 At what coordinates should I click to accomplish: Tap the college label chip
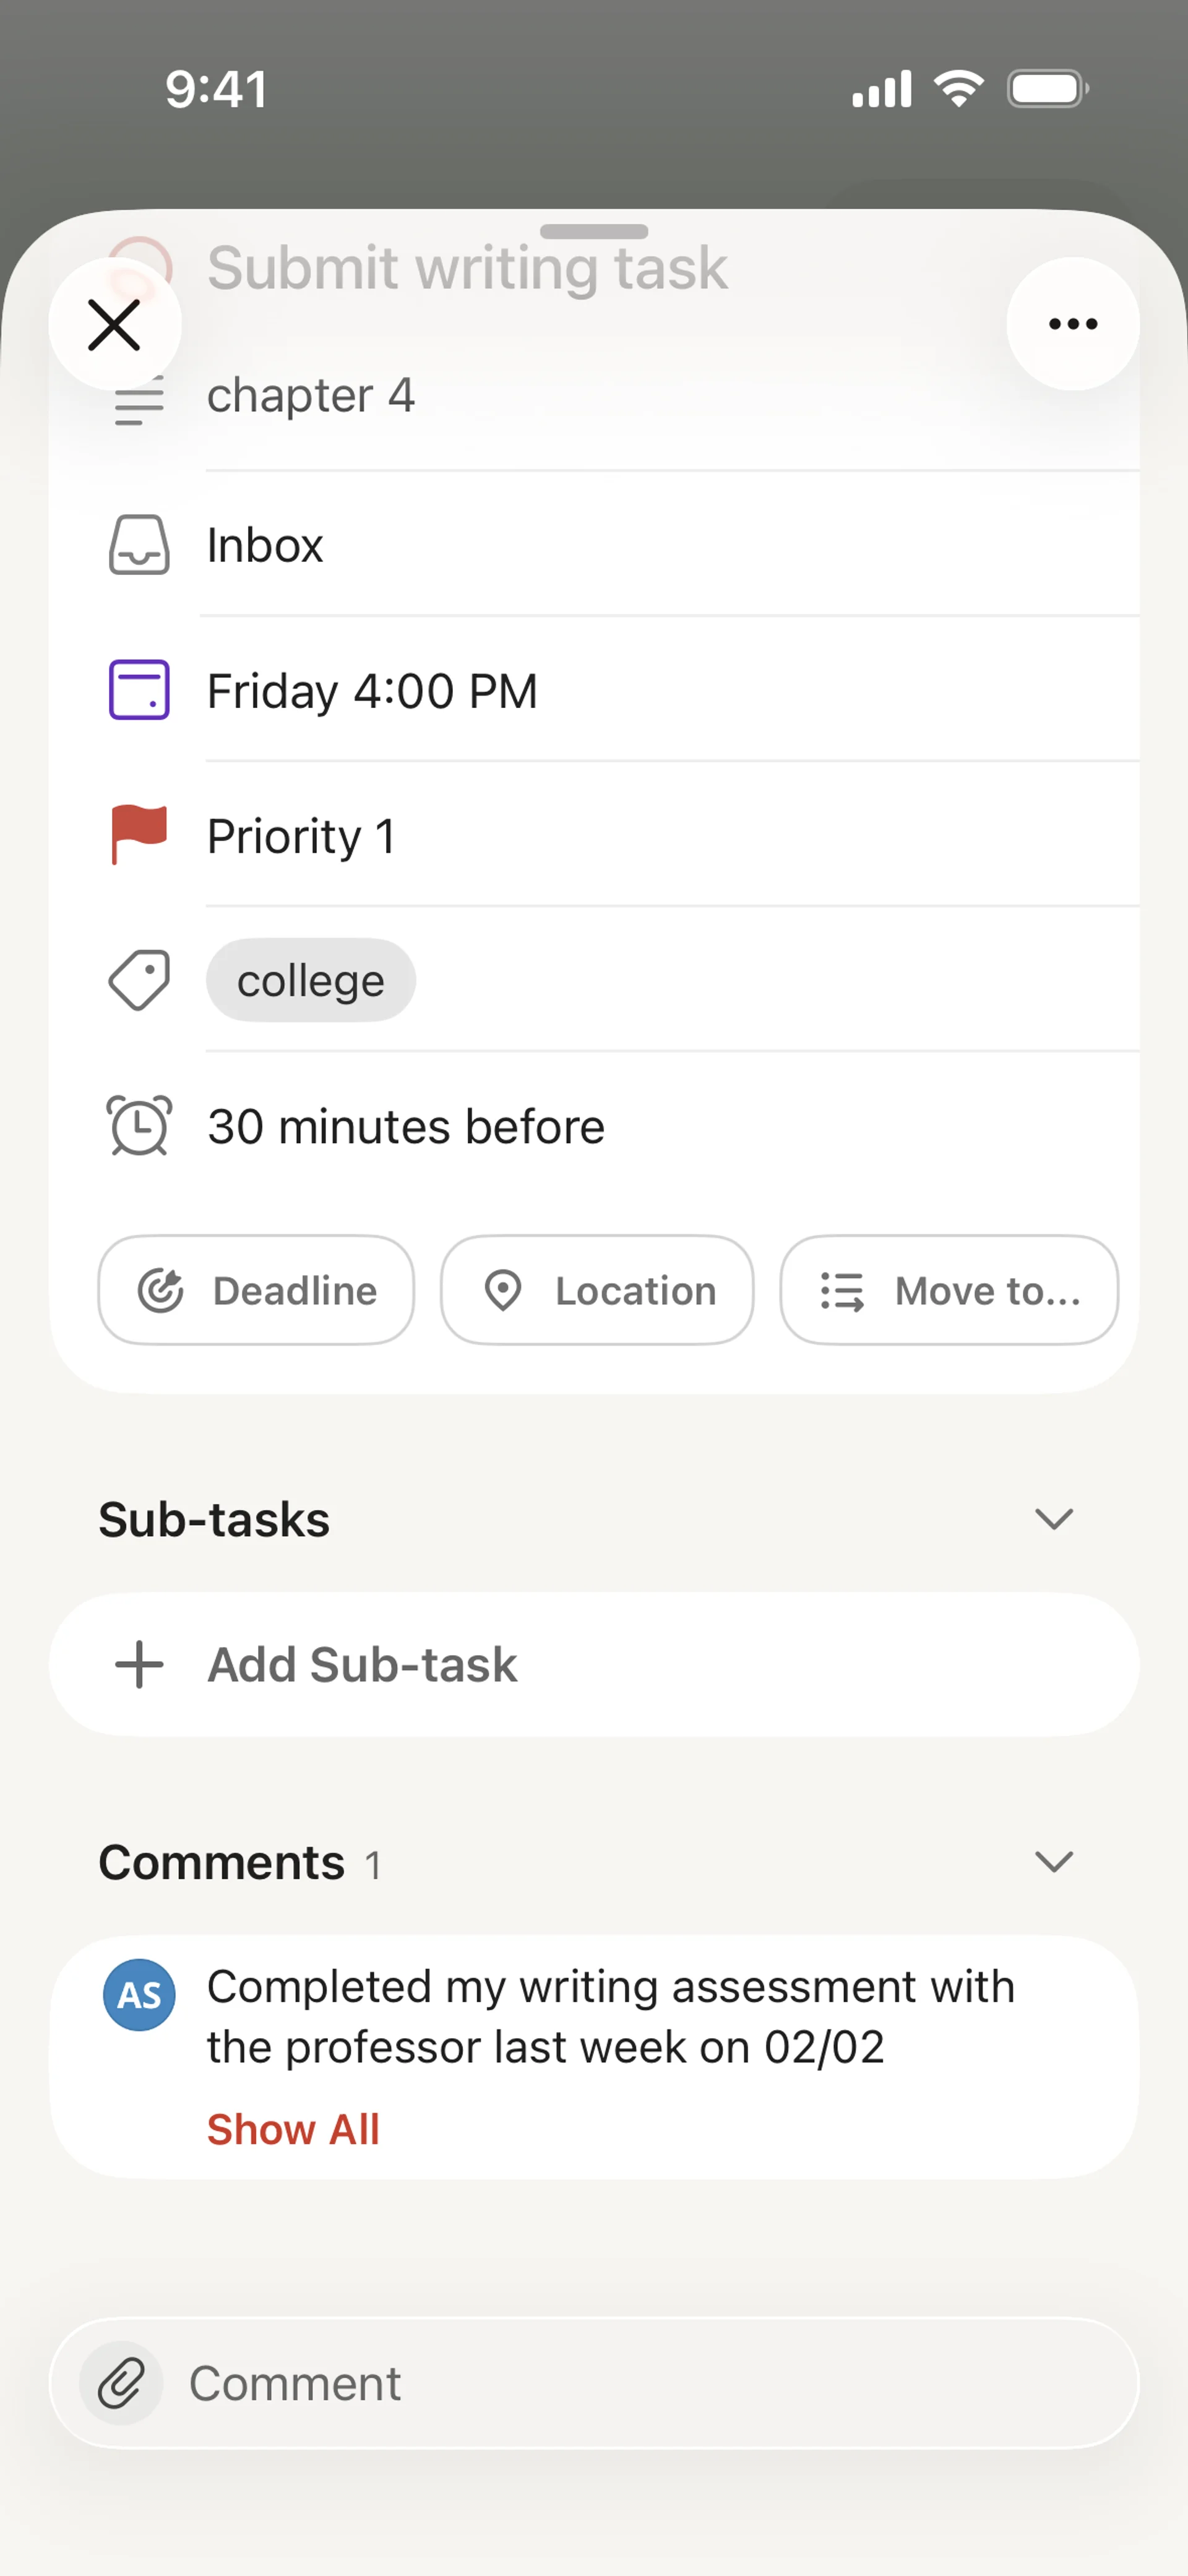tap(310, 980)
